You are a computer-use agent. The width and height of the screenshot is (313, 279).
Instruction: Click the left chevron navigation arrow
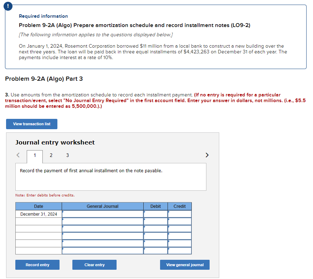tap(18, 155)
